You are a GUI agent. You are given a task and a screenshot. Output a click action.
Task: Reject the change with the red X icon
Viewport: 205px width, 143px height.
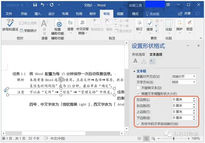pos(157,21)
